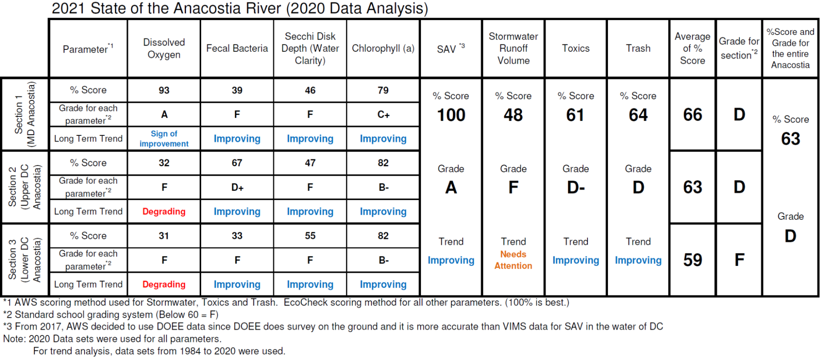Click the Secchi Disk Depth header cell
824x358 pixels.
pyautogui.click(x=310, y=49)
